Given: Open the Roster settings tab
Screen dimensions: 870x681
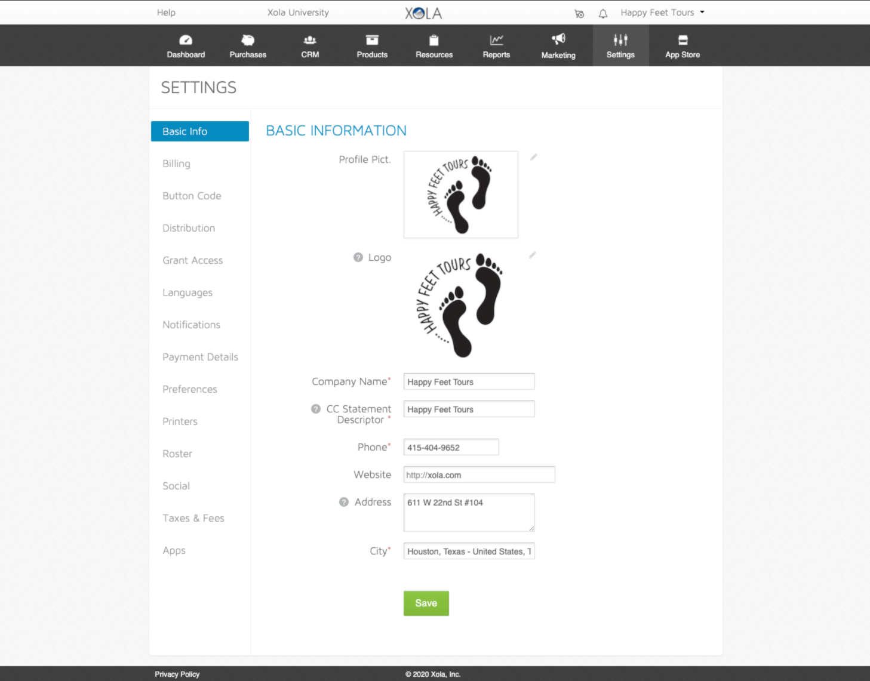Looking at the screenshot, I should point(177,454).
